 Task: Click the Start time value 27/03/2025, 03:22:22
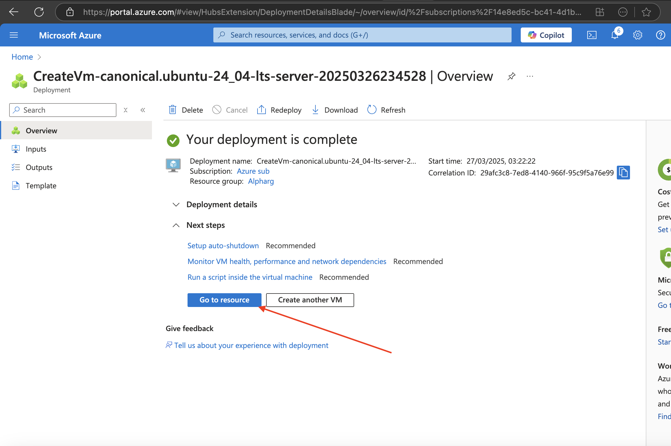501,161
